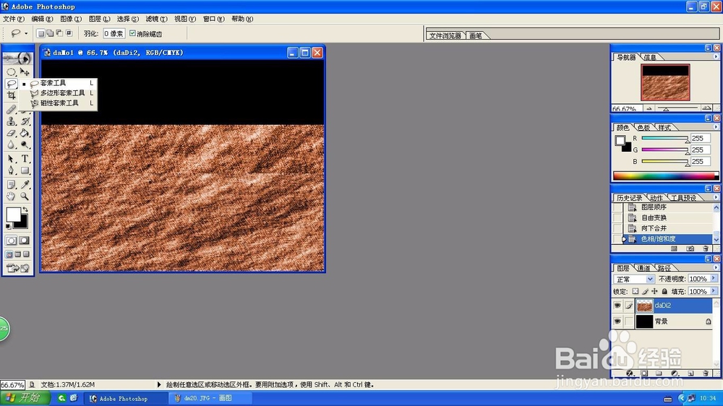Switch to the 色板 tab
Viewport: 723px width, 406px height.
(643, 128)
